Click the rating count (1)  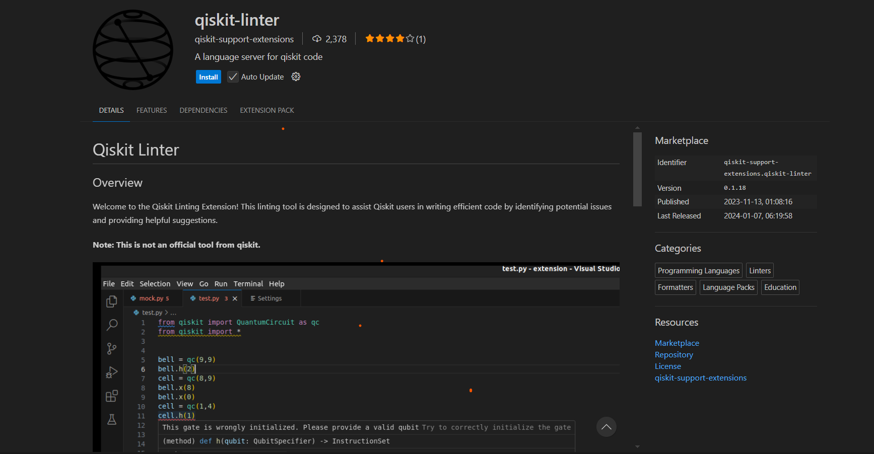[x=421, y=39]
